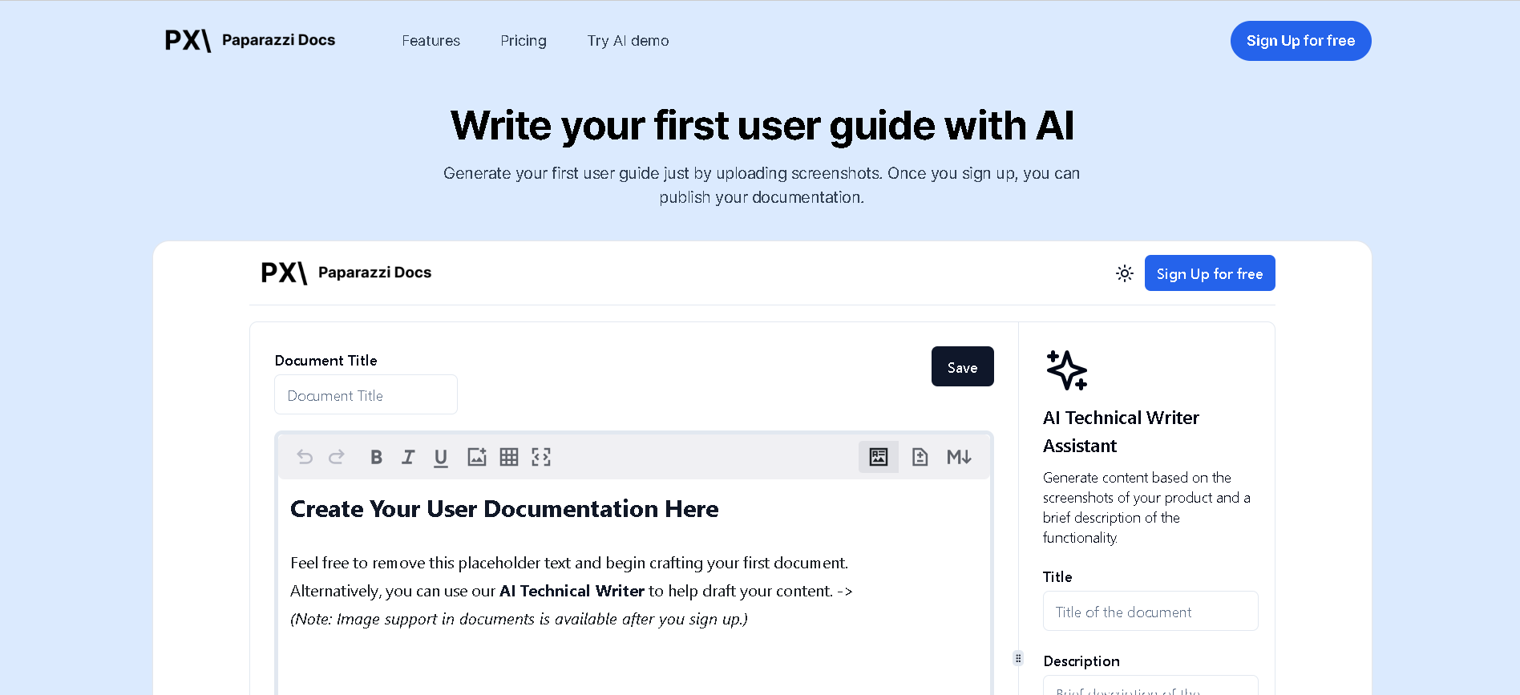The height and width of the screenshot is (695, 1520).
Task: Click Sign Up for free in demo header
Action: coord(1210,273)
